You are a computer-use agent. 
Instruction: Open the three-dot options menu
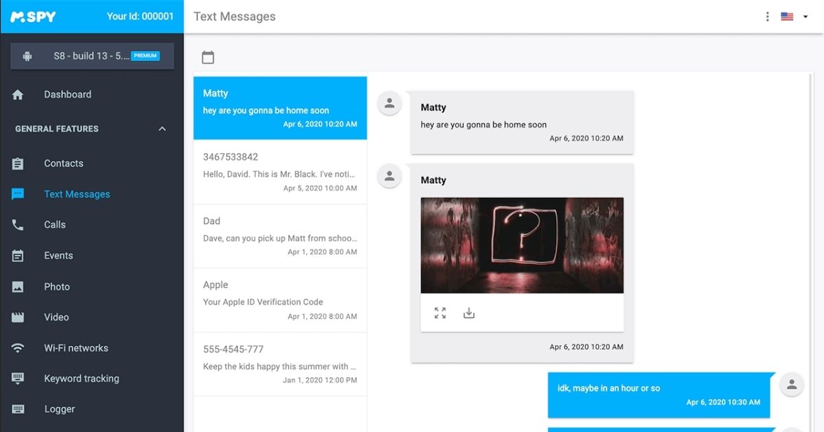coord(767,16)
